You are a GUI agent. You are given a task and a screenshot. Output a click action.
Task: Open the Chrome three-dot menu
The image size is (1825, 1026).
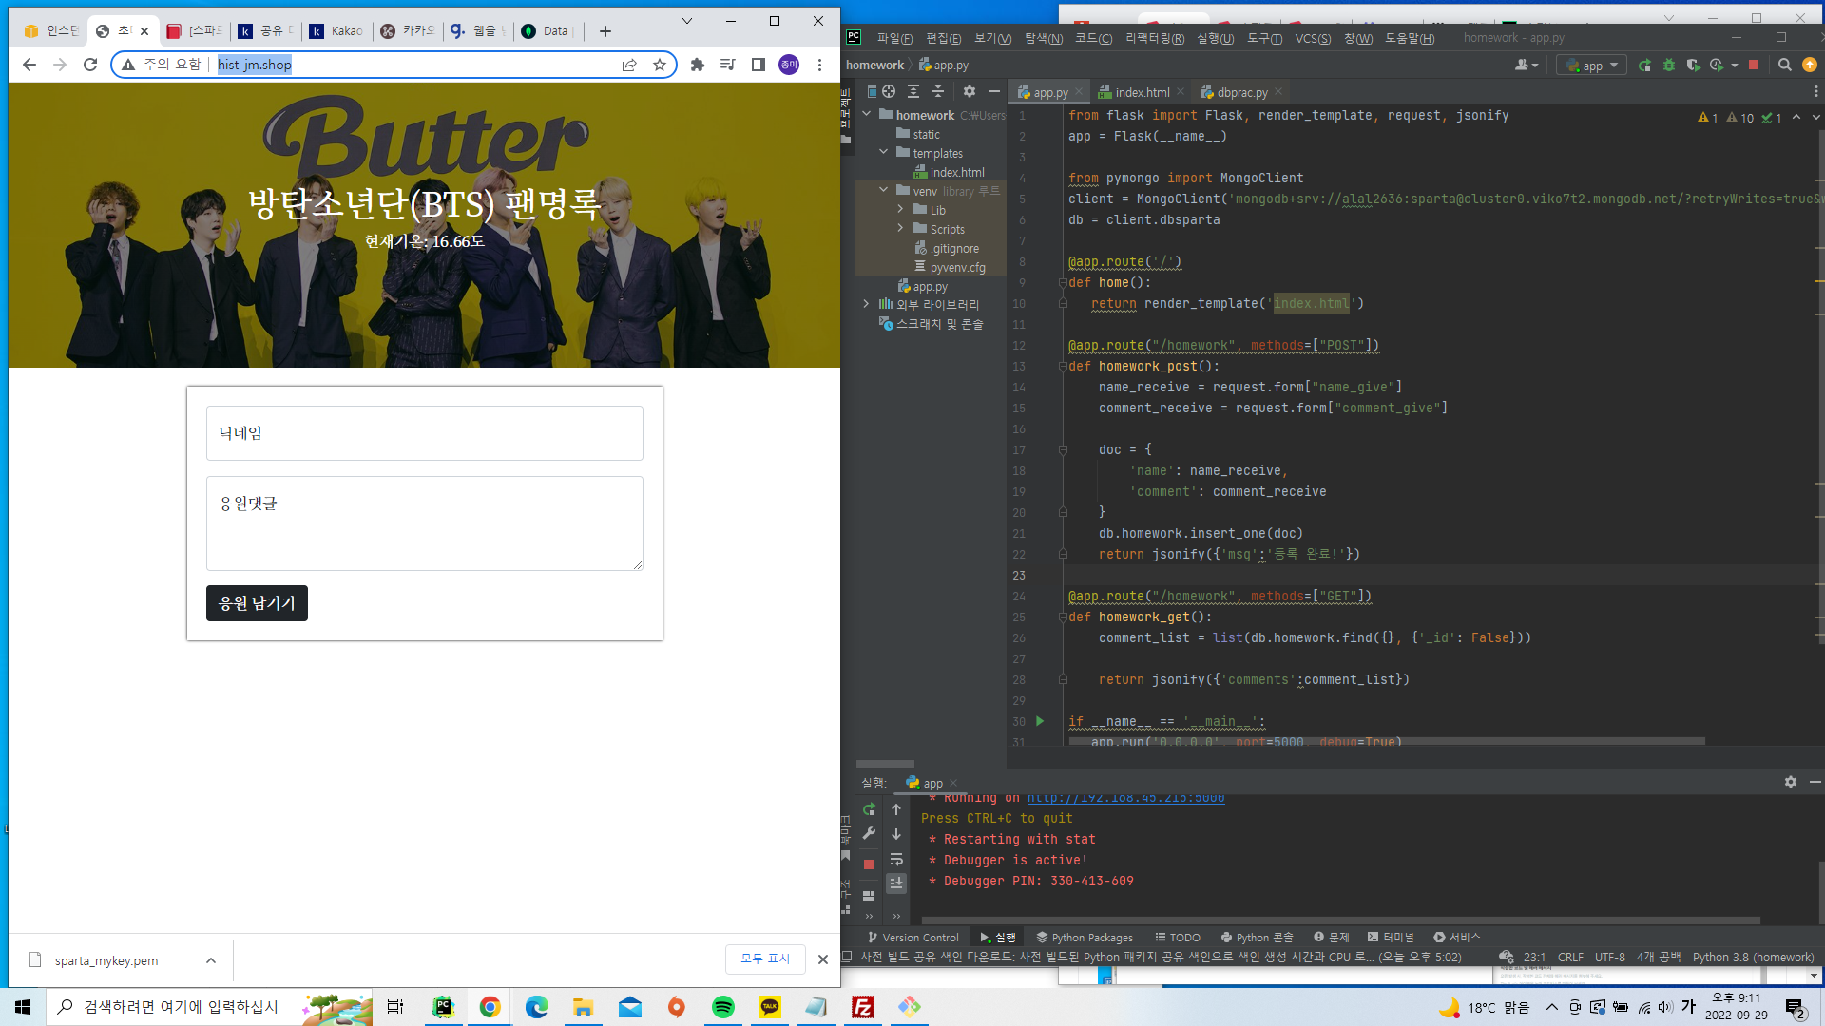coord(819,65)
